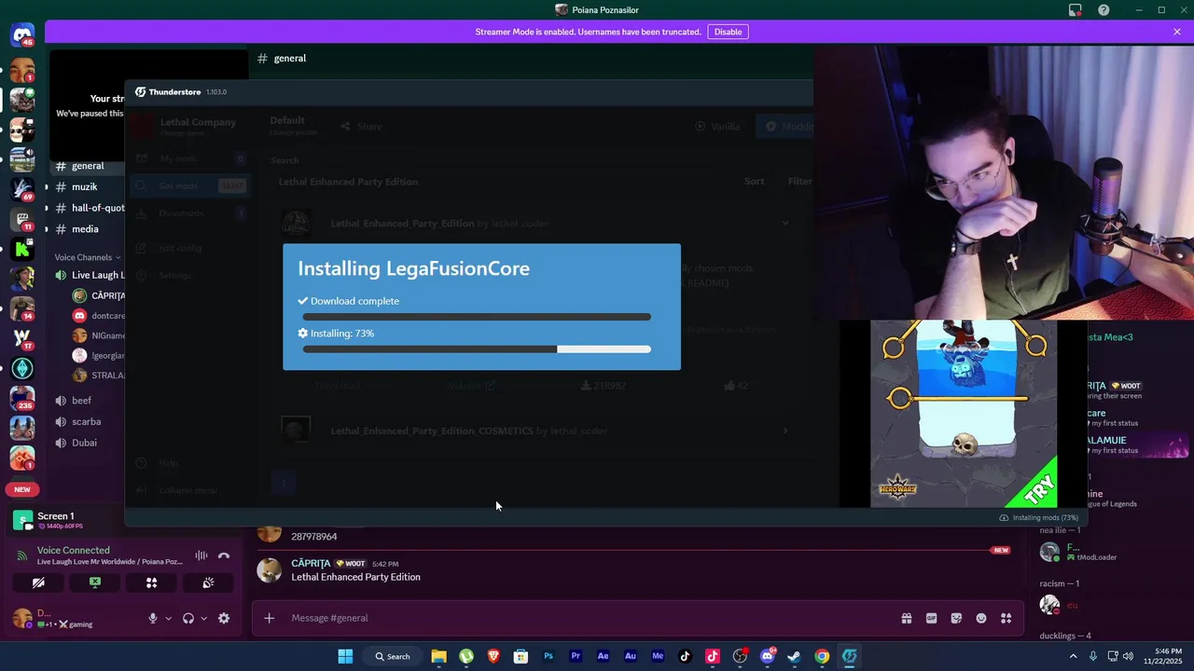1194x671 pixels.
Task: Collapse the Voice Channels category
Action: tap(88, 257)
